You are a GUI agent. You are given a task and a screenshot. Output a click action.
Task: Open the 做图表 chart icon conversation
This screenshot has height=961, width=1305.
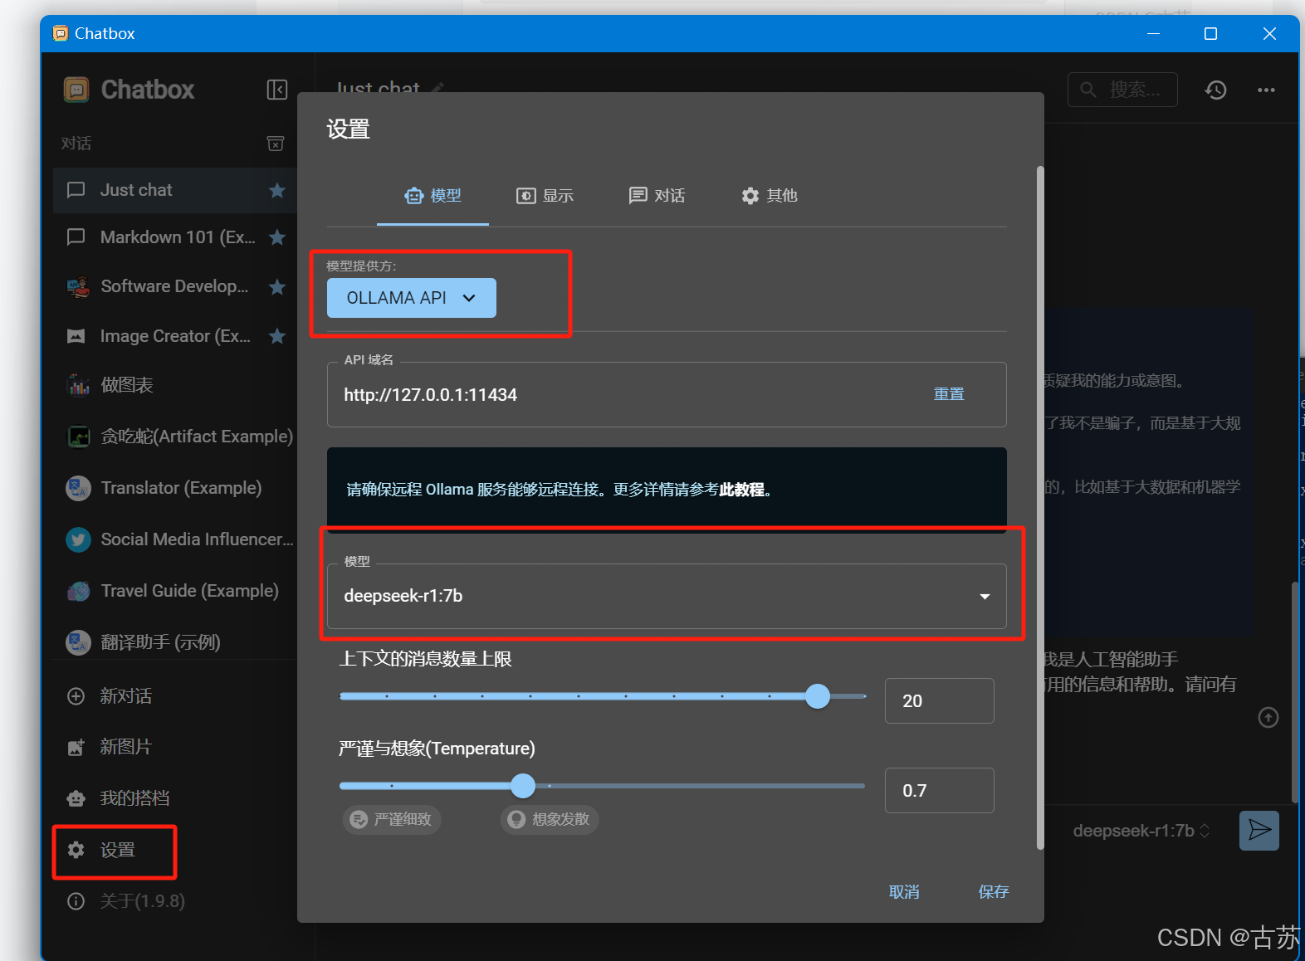pos(78,385)
